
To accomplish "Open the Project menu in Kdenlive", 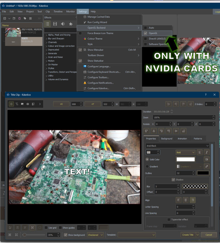I will [30, 11].
